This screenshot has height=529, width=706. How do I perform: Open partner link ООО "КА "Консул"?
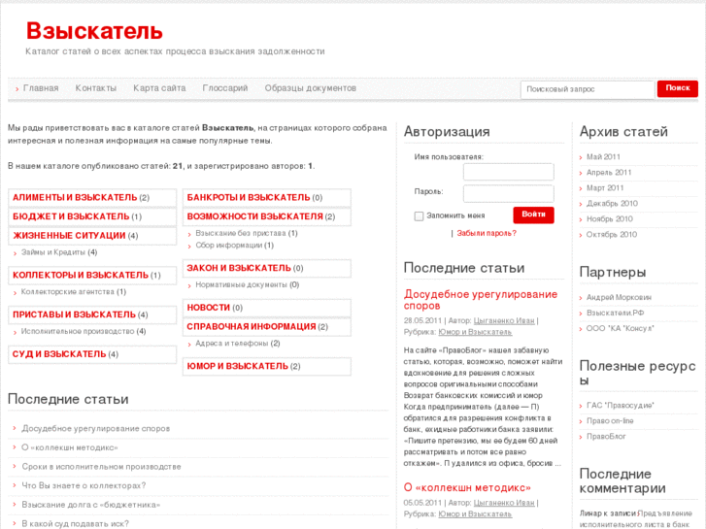pos(620,329)
